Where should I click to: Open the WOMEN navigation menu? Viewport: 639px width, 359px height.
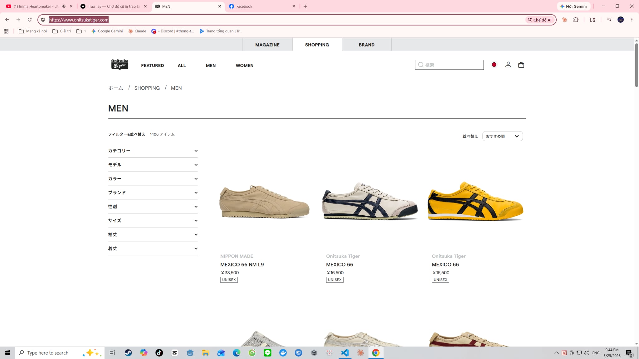point(244,65)
